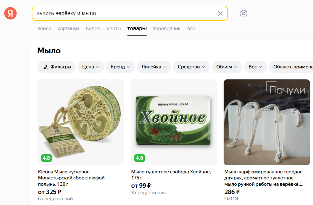This screenshot has width=313, height=205.
Task: Expand the Цена dropdown
Action: pos(91,67)
